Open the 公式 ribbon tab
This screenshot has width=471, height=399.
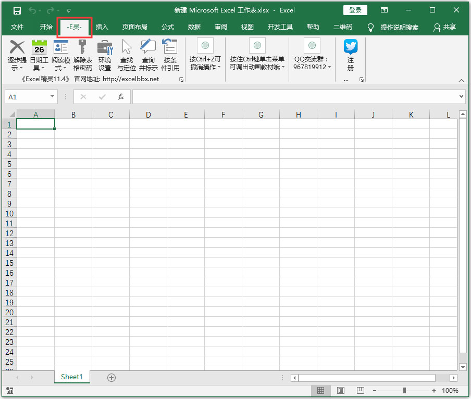(x=168, y=27)
